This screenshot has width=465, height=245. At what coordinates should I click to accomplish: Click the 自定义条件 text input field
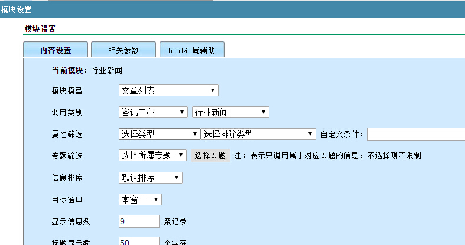[x=415, y=134]
